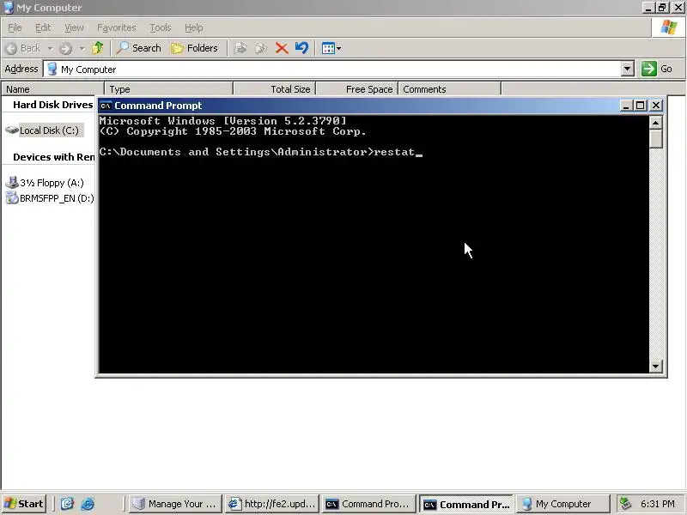Click the Copy To toolbar icon

coord(261,48)
